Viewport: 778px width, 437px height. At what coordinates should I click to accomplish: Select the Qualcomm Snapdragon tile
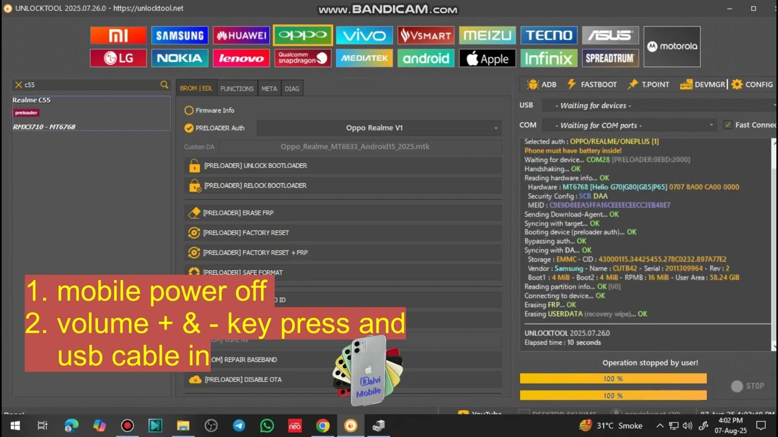[x=303, y=58]
